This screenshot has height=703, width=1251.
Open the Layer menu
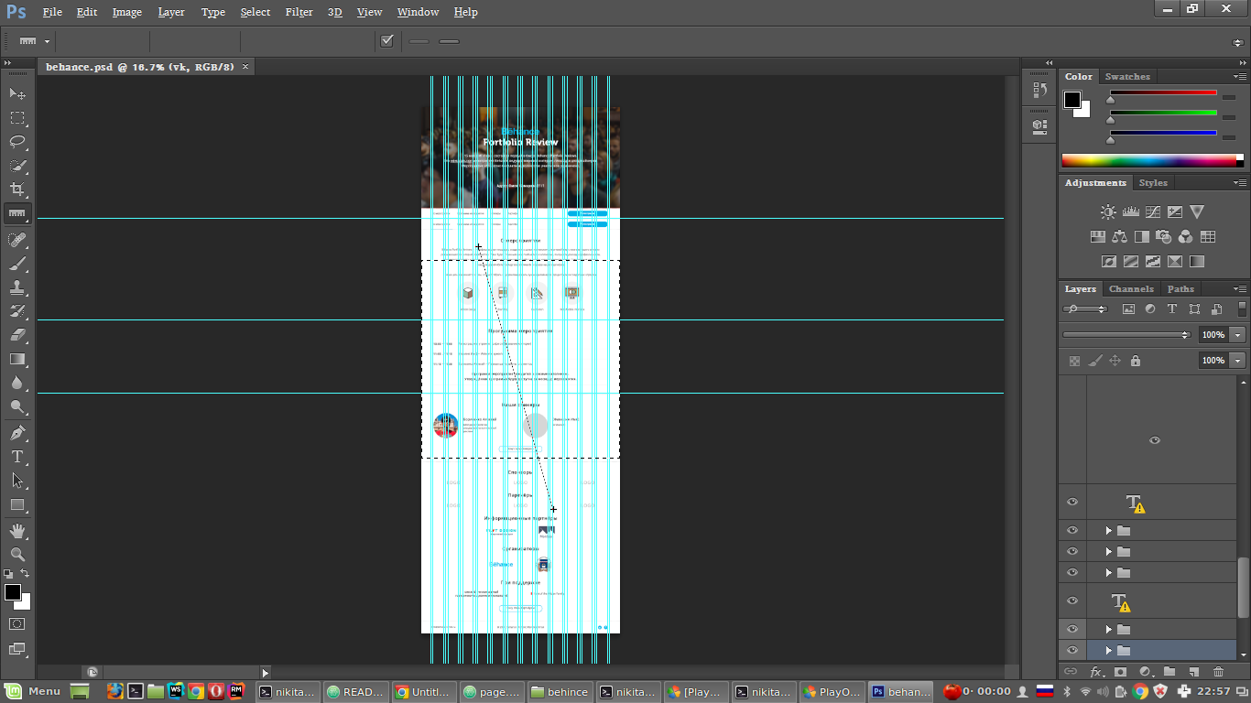[x=171, y=12]
